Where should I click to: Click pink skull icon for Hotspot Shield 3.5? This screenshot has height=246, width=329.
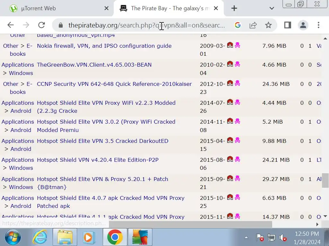tap(237, 140)
